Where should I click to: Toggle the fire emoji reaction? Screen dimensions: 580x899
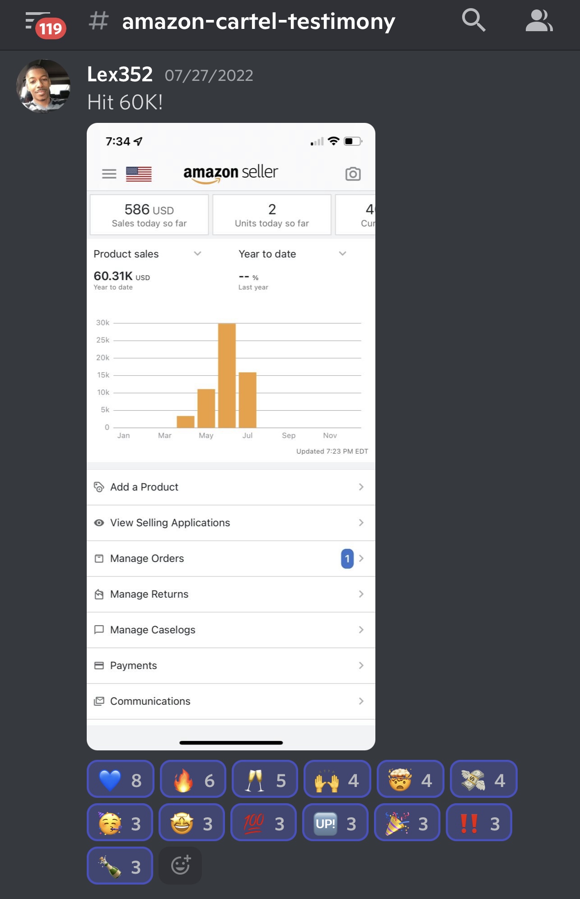point(193,779)
